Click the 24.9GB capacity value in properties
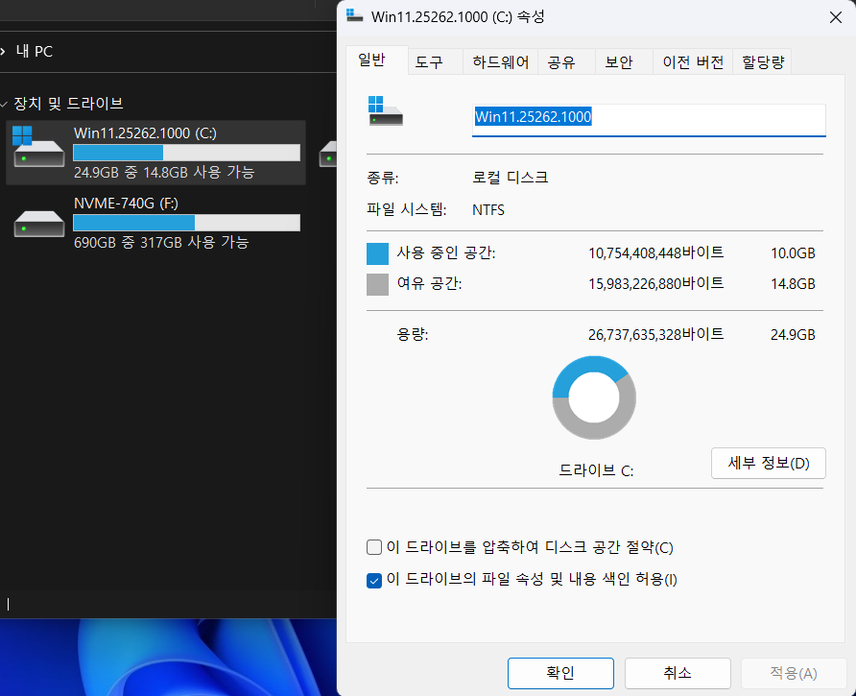The image size is (856, 696). click(x=793, y=335)
